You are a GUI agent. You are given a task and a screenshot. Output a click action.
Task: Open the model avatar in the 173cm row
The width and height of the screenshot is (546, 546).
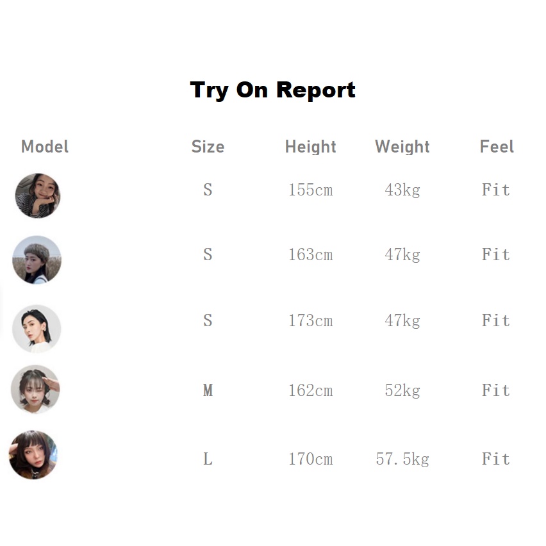click(37, 328)
